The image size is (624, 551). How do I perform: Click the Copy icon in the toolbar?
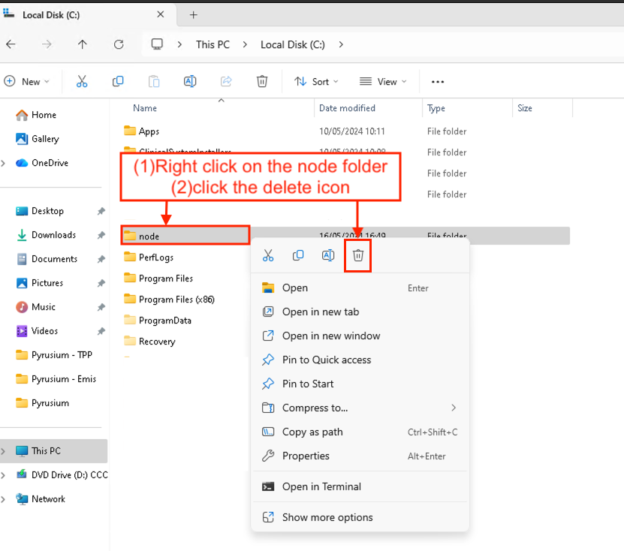(118, 82)
